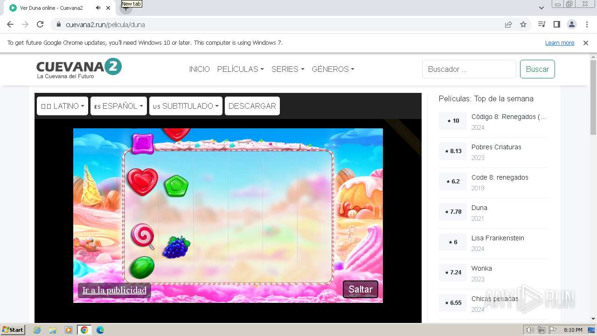Open Wonka in top list
The height and width of the screenshot is (336, 597).
tap(481, 268)
